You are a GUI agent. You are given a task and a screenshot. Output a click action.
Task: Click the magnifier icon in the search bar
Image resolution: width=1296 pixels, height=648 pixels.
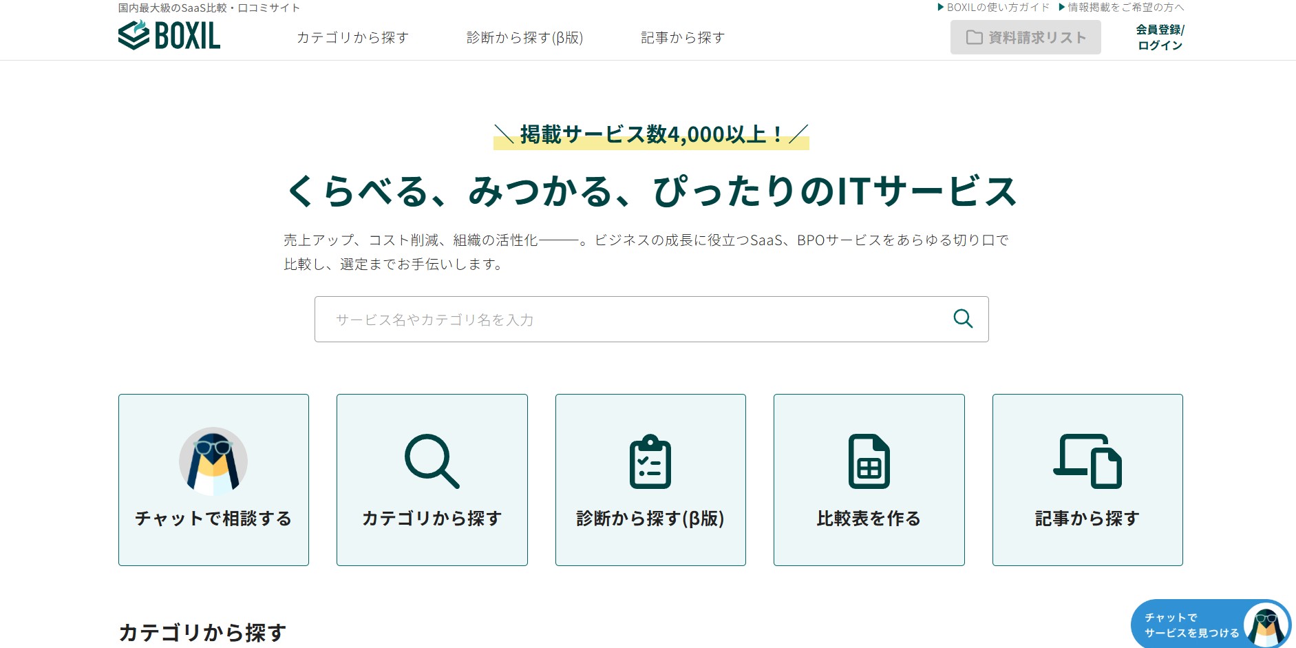point(963,319)
